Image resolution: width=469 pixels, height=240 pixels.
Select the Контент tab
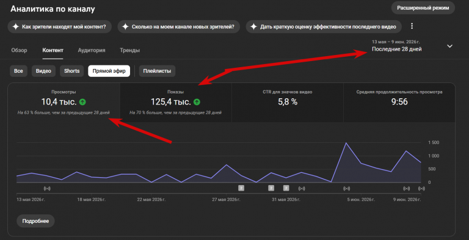pyautogui.click(x=53, y=50)
